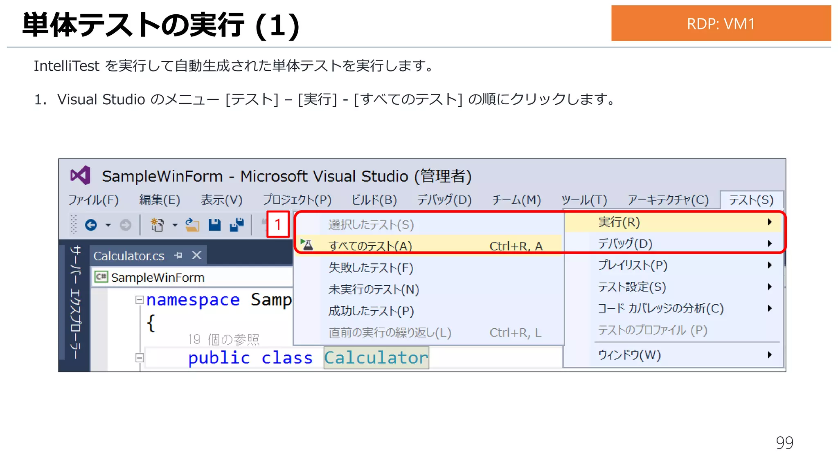Open the New Project dropdown arrow
The height and width of the screenshot is (471, 838).
[x=175, y=225]
